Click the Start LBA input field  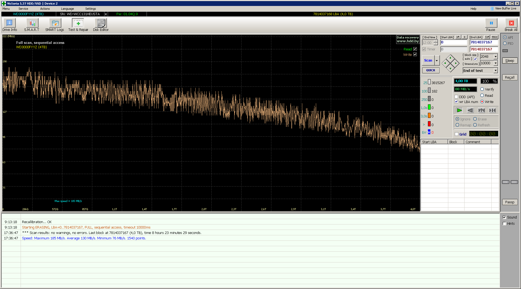454,42
